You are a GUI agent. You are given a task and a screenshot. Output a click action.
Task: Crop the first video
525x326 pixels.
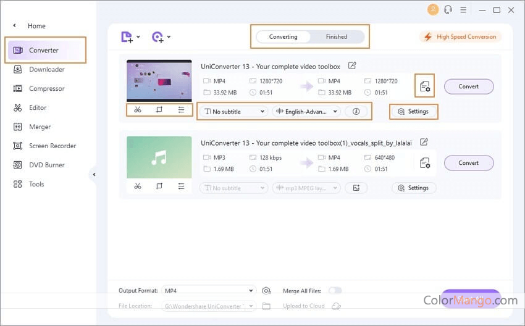pyautogui.click(x=159, y=110)
